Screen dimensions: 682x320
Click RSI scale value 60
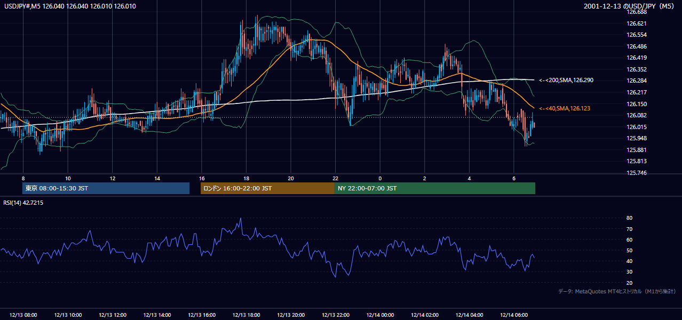(x=629, y=239)
